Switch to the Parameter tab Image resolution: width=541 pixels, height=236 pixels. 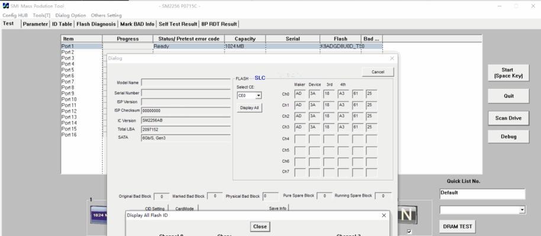tap(35, 24)
